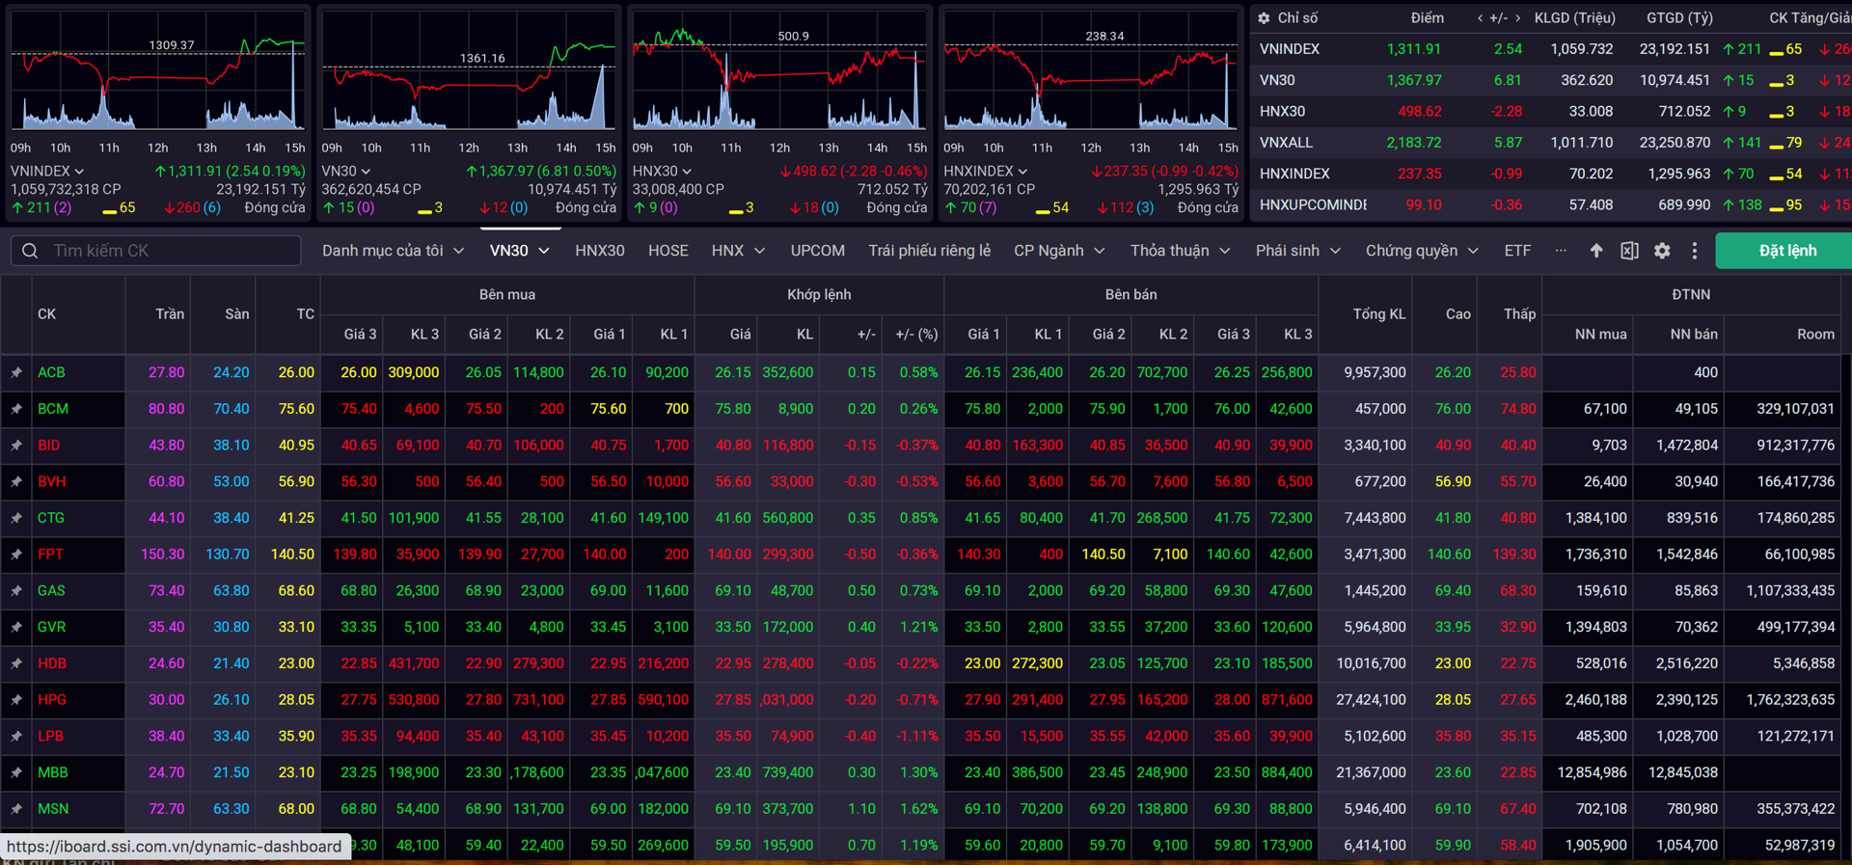Click pin icon on LPB row

pyautogui.click(x=16, y=736)
